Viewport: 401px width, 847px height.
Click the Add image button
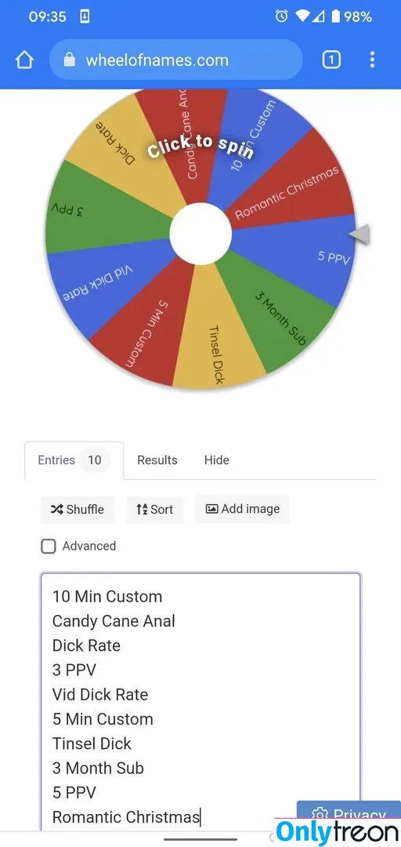pos(242,509)
